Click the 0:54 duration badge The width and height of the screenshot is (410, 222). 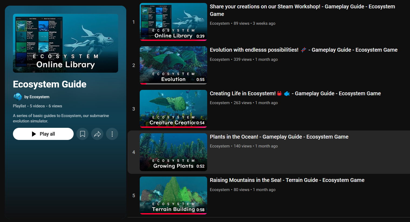(200, 123)
